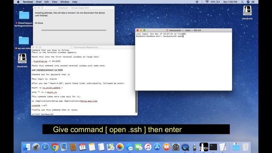Click the './tcprelay.py -t 44:2222' line
The width and height of the screenshot is (272, 153).
pyautogui.click(x=46, y=61)
